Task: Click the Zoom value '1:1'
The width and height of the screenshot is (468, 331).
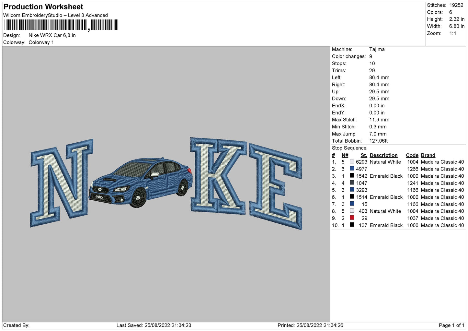Action: 452,33
